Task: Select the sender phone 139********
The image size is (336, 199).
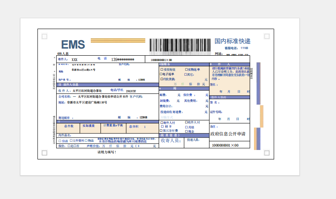Action: pyautogui.click(x=123, y=60)
